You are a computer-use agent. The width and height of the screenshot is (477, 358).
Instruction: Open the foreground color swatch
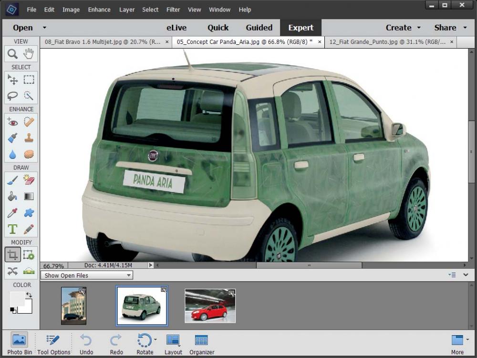tap(17, 299)
